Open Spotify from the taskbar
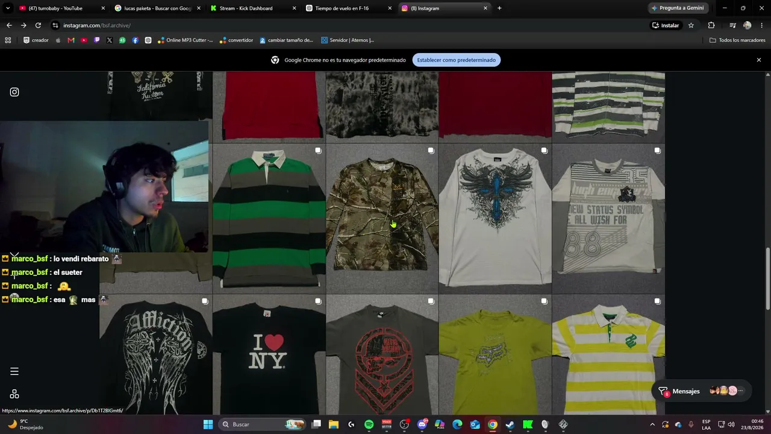This screenshot has width=771, height=434. point(369,424)
